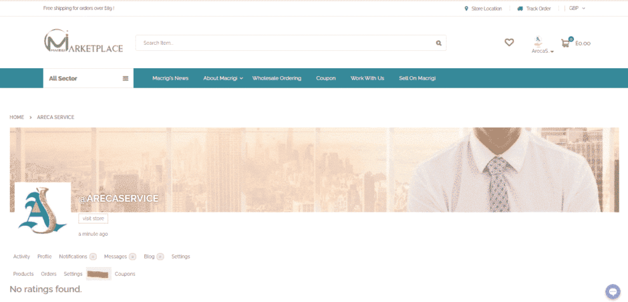Click the ARECA SERVICE breadcrumb
Screen dimensions: 628x302
tap(56, 117)
